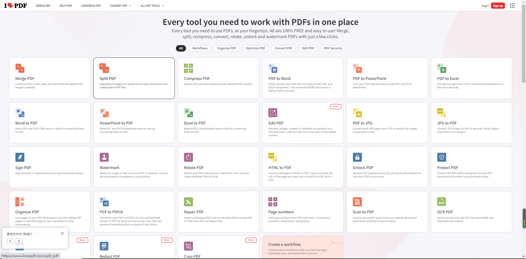Open the Organize PDF icon
The image size is (526, 259).
tap(20, 202)
